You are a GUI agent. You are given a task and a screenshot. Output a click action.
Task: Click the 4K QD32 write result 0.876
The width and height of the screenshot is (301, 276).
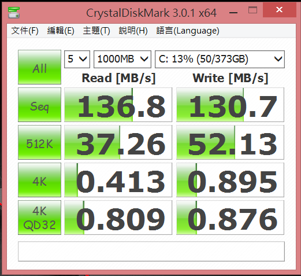click(230, 218)
